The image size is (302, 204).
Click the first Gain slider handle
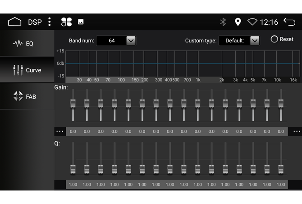[x=73, y=104]
